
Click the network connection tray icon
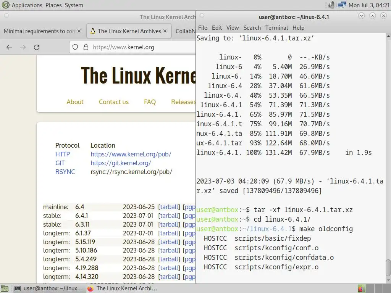point(342,5)
